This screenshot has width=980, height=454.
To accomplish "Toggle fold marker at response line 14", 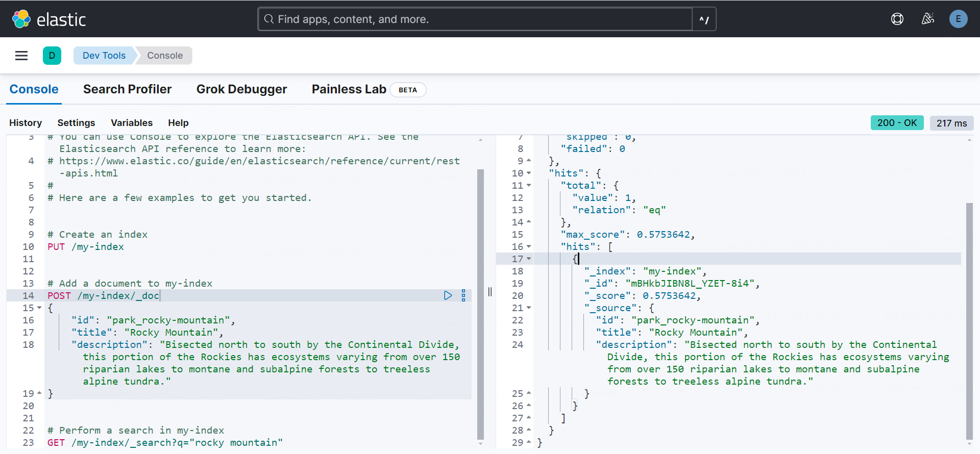I will [x=529, y=222].
